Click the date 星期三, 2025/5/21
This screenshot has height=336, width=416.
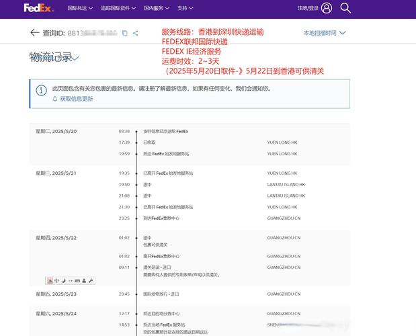coord(56,173)
